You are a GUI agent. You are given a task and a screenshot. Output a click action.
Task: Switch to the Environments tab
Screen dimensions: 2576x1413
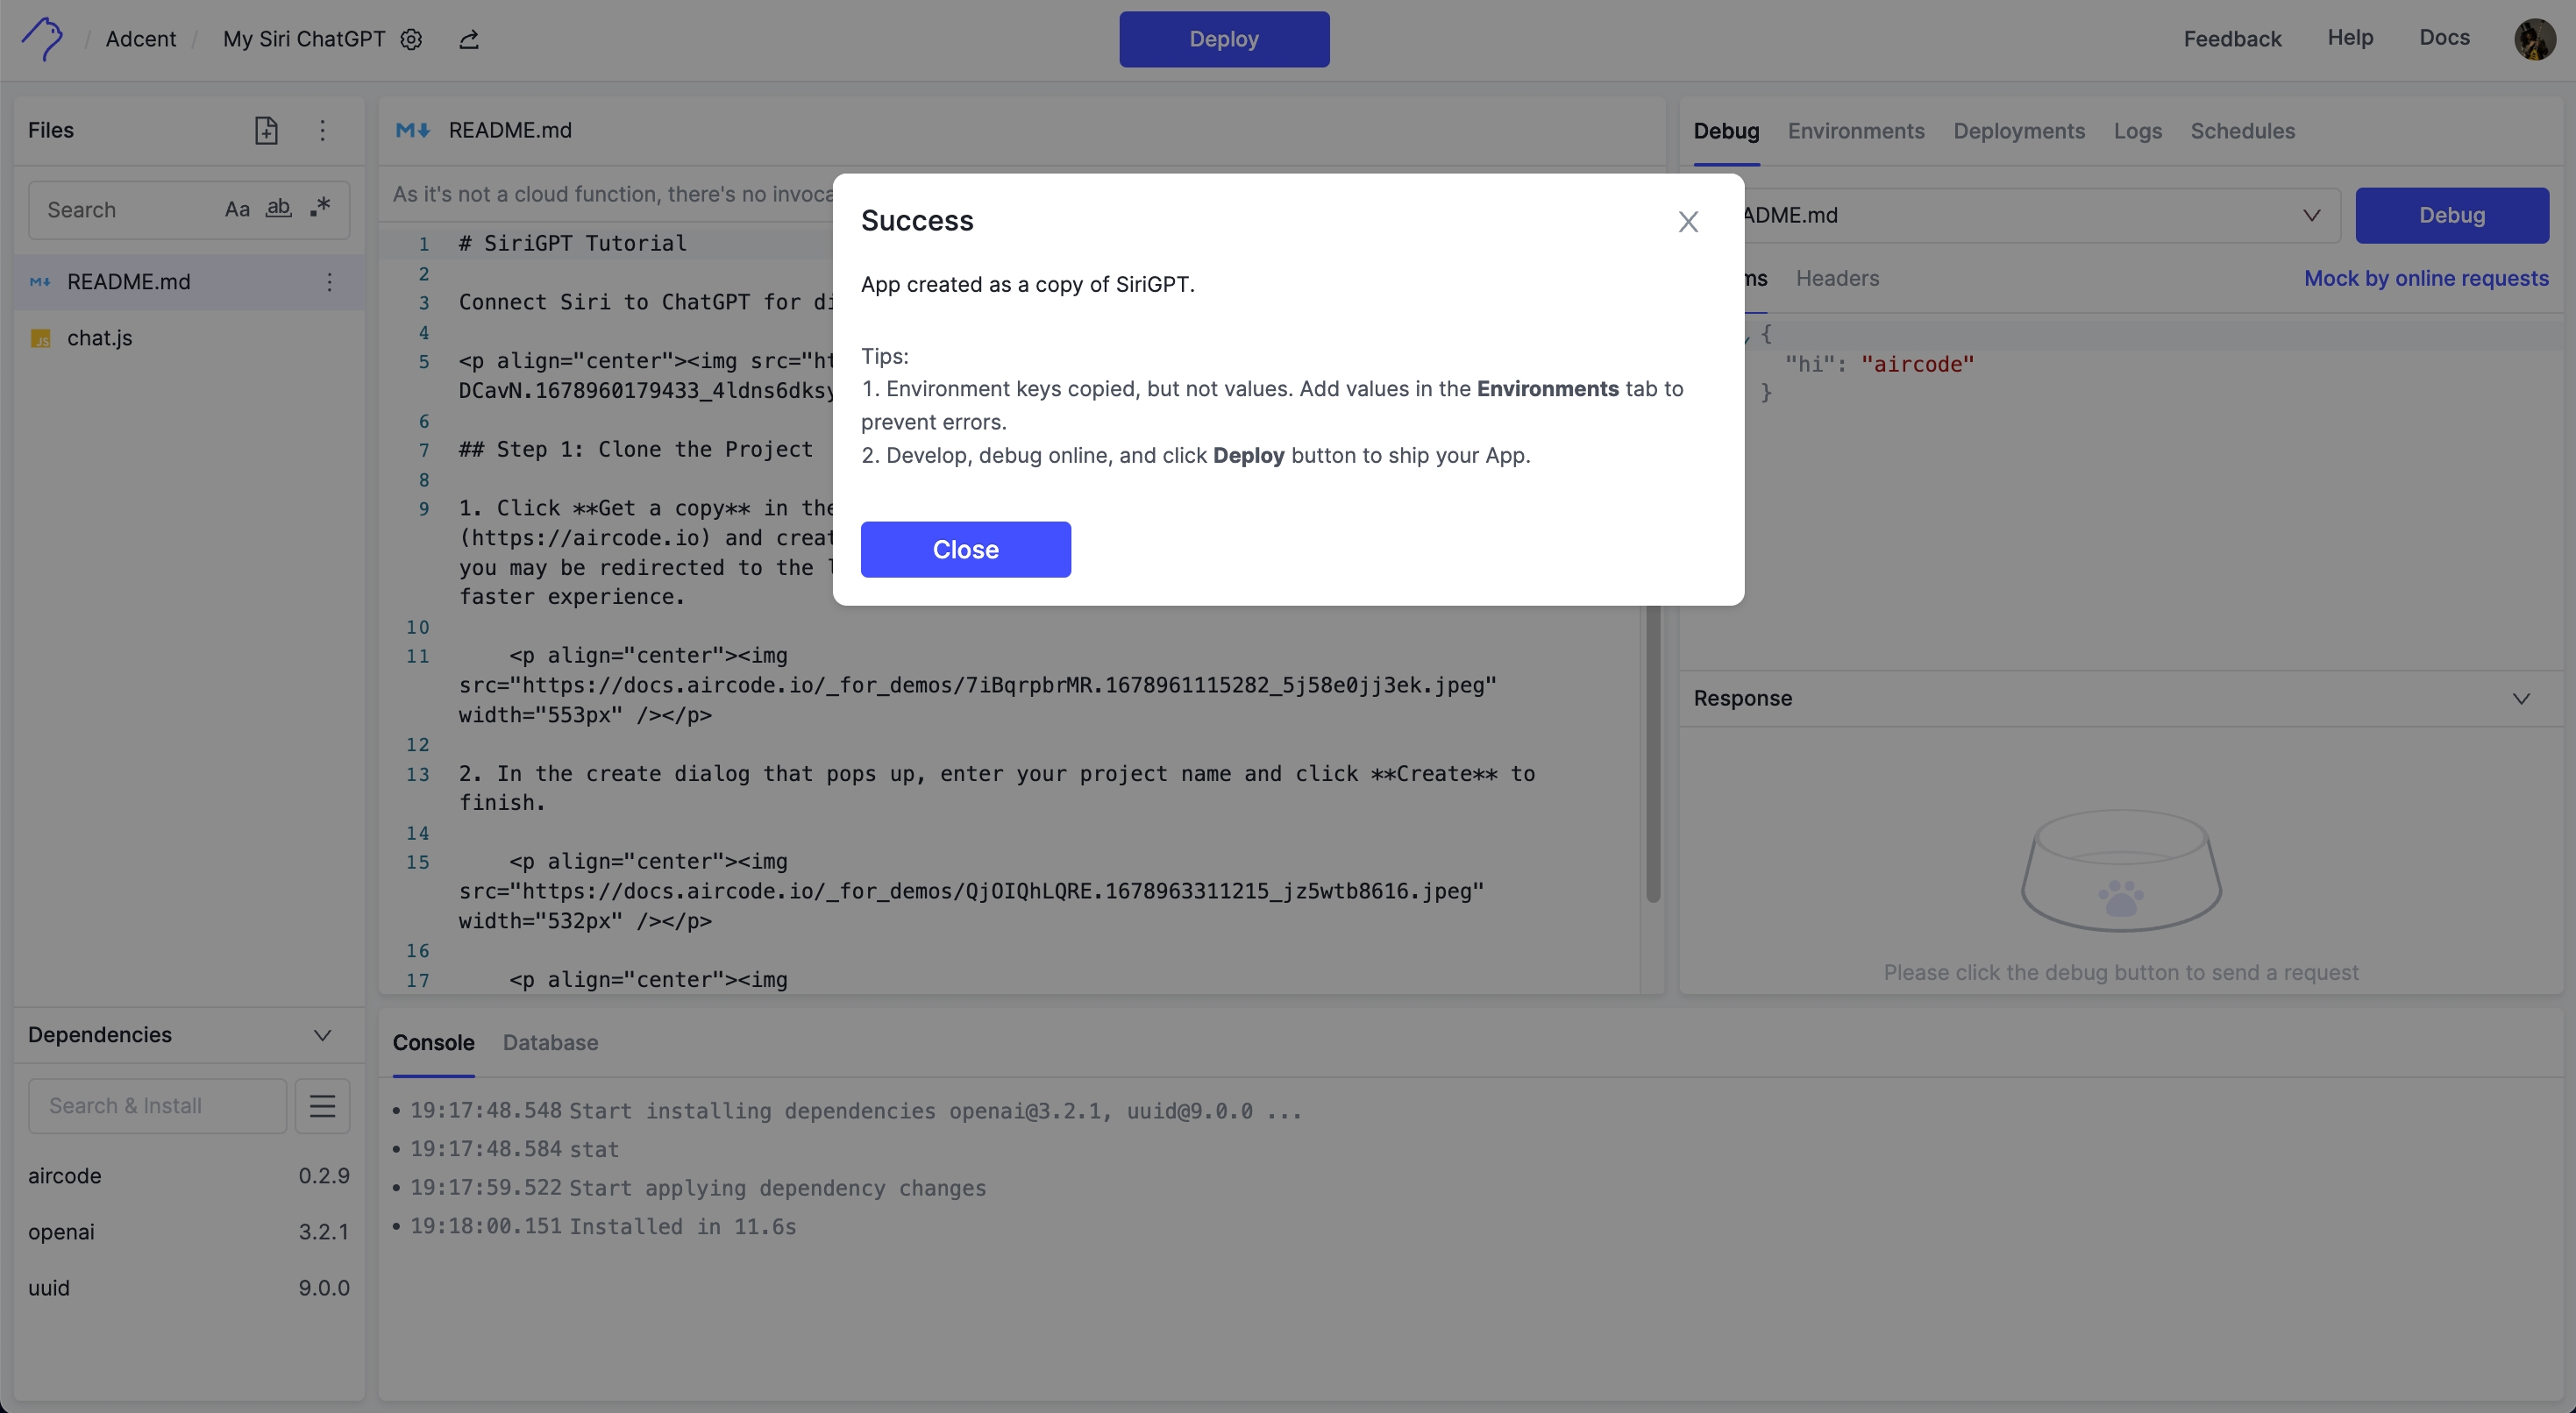click(1856, 131)
